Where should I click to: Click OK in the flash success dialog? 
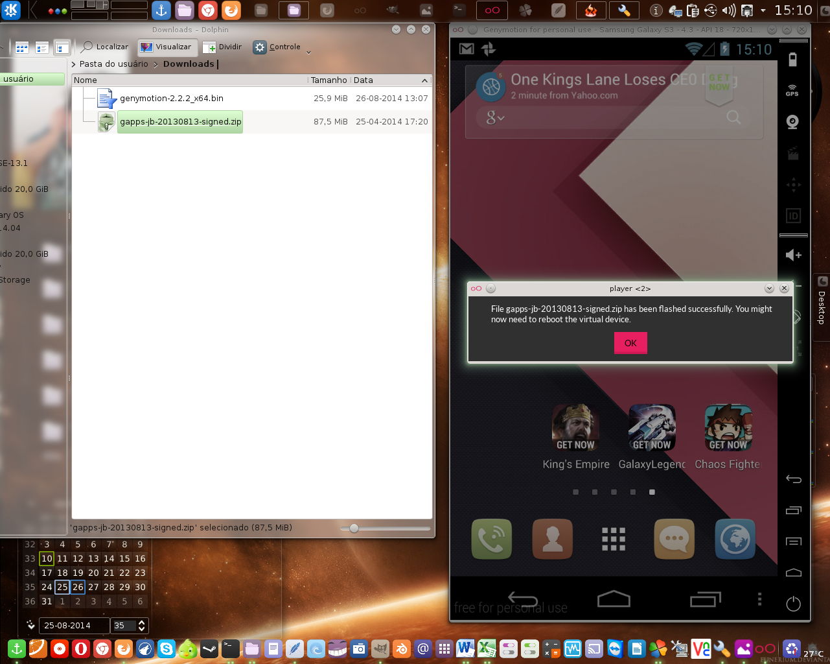click(x=630, y=343)
